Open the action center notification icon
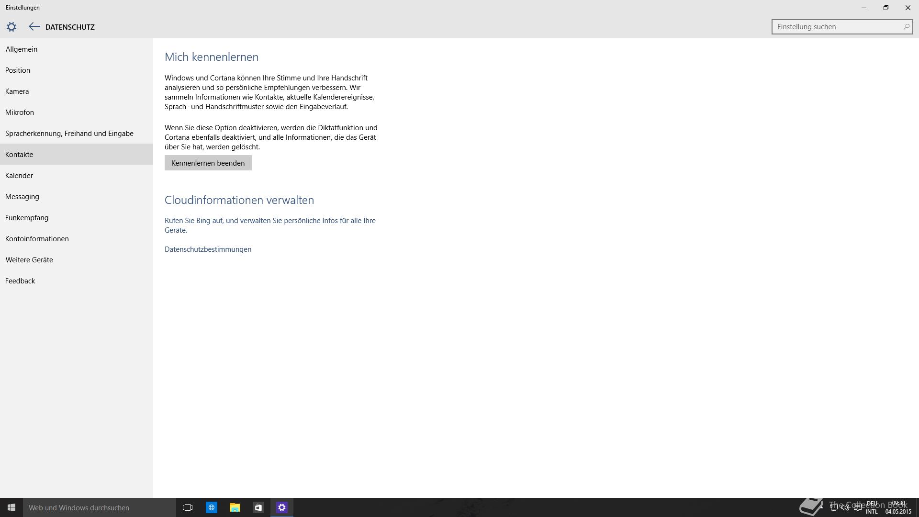 [x=857, y=507]
